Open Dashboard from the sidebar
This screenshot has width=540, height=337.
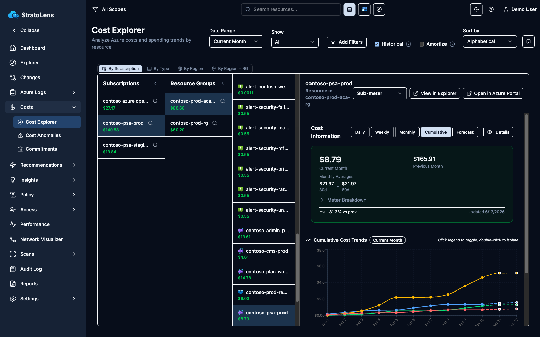43,48
